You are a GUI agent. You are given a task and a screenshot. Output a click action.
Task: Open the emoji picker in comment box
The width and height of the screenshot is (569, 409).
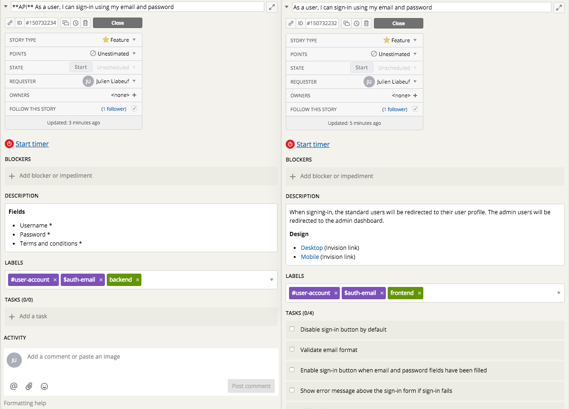pyautogui.click(x=44, y=386)
